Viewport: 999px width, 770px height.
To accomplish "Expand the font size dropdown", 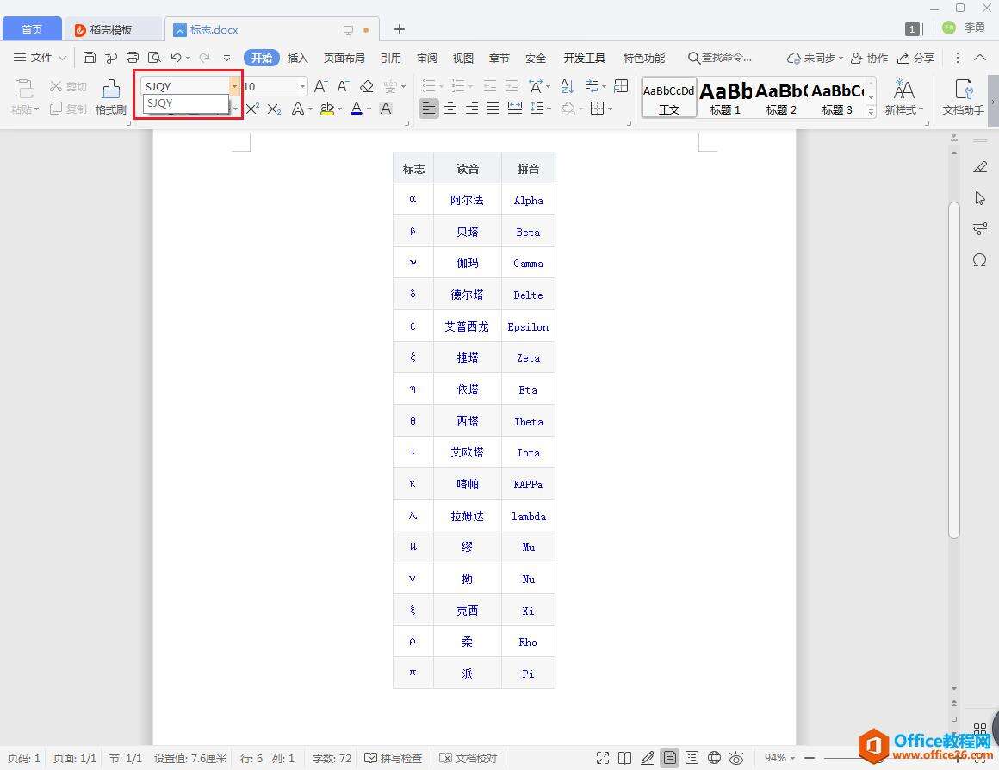I will click(302, 86).
